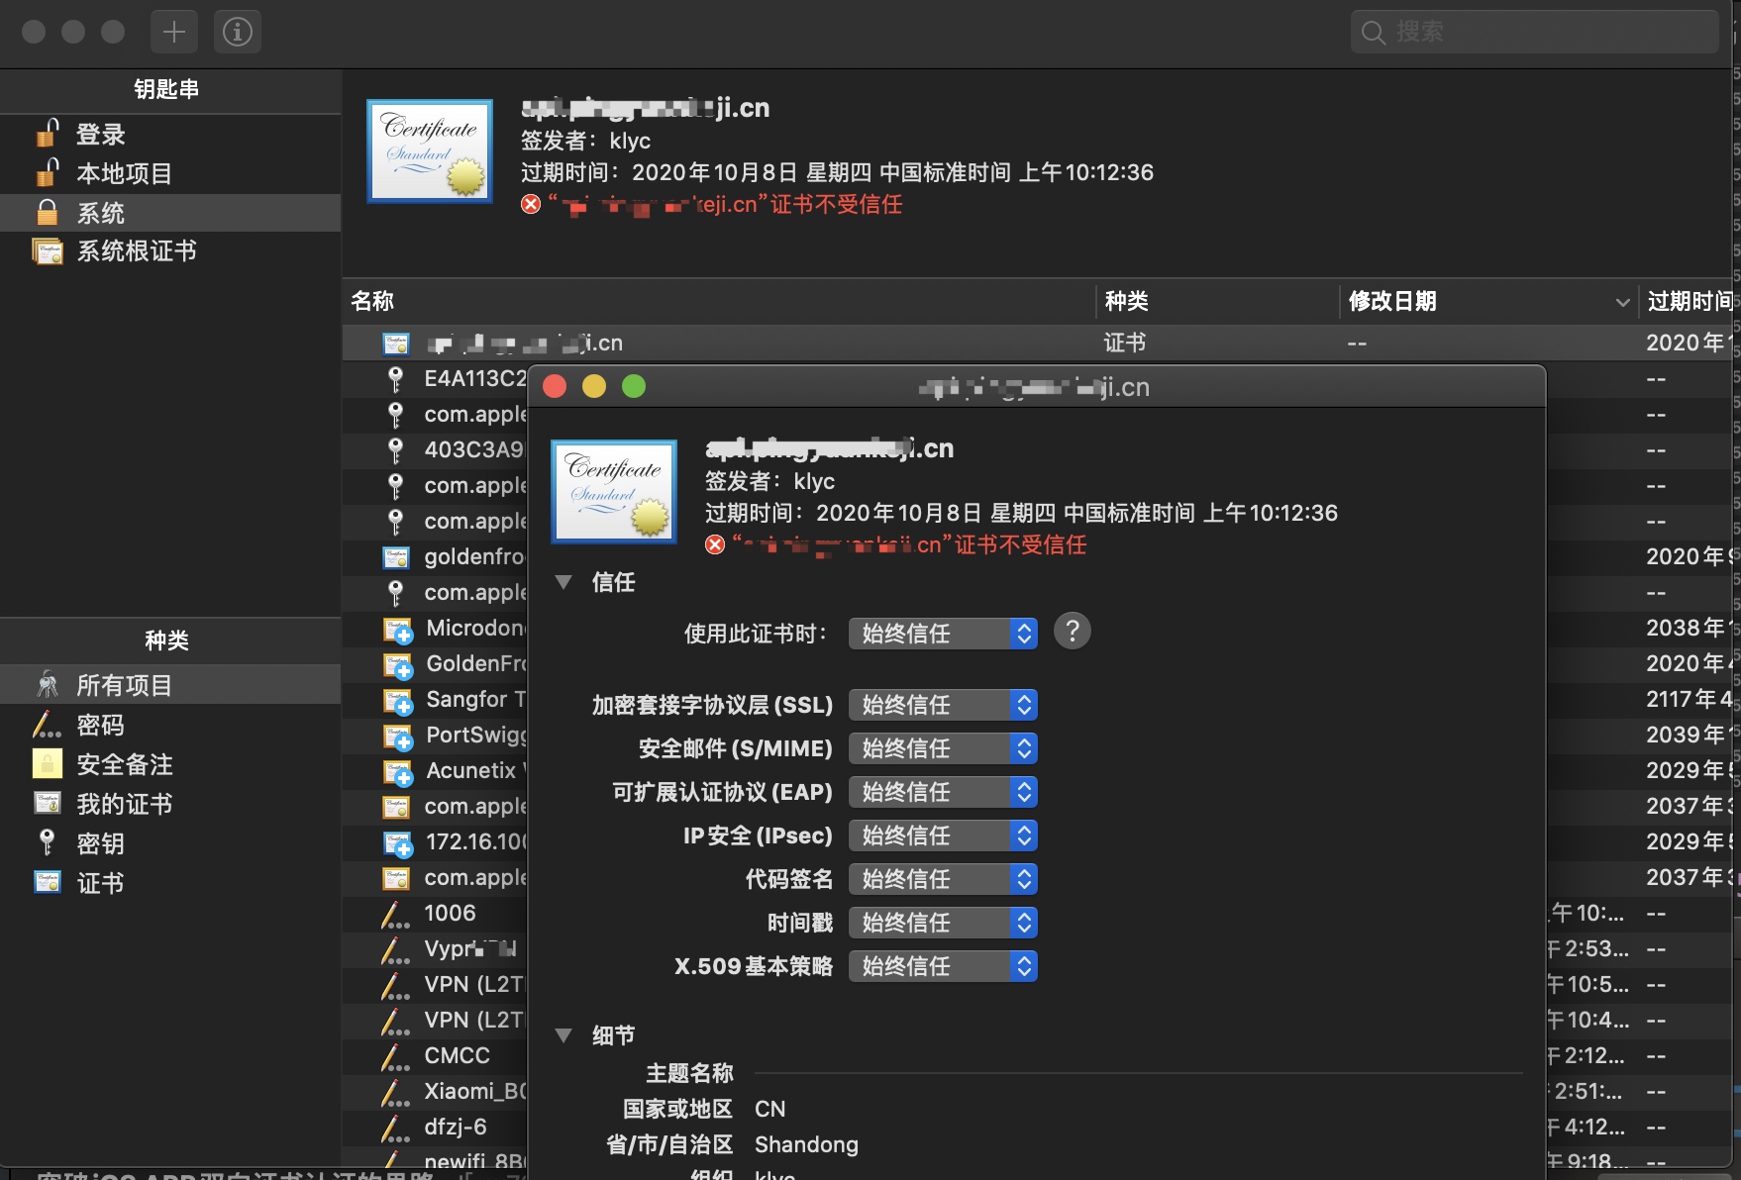Select the 登录 keychain lock icon
The width and height of the screenshot is (1741, 1180).
point(48,133)
